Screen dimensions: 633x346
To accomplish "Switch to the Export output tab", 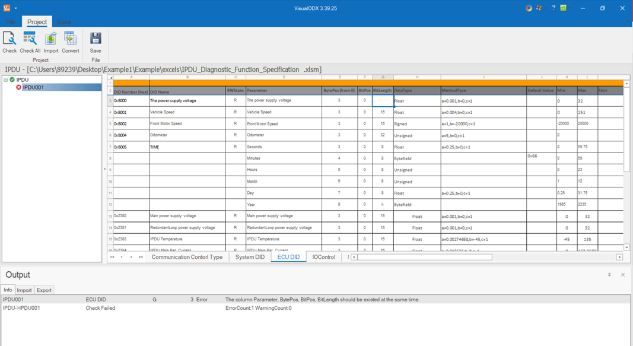I will tap(44, 290).
